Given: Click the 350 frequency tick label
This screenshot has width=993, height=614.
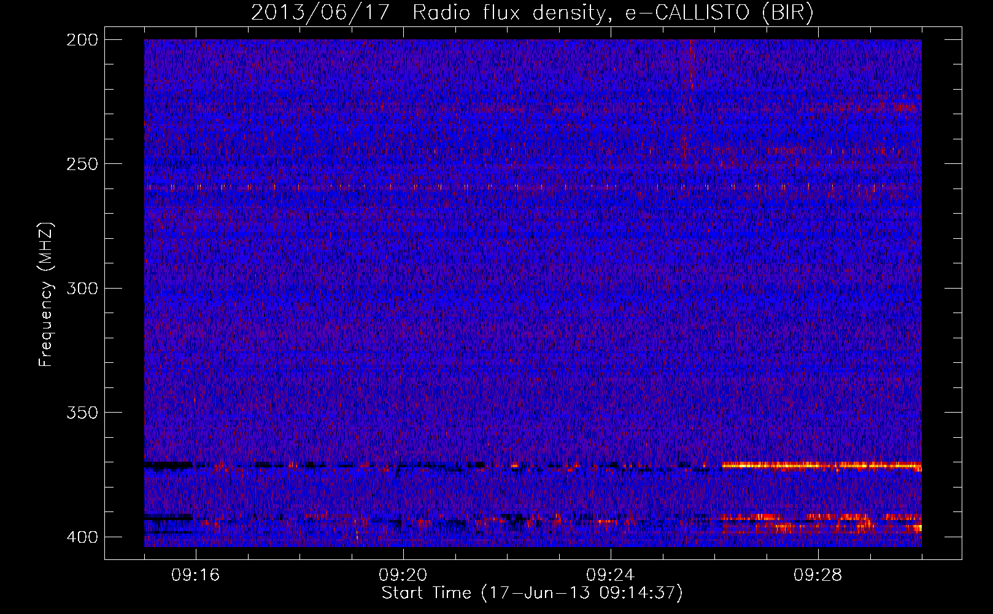Looking at the screenshot, I should click(82, 412).
